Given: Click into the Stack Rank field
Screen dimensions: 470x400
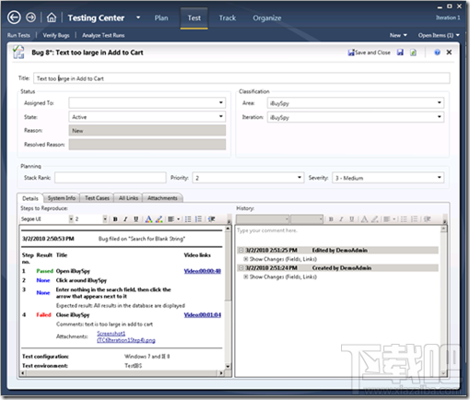Looking at the screenshot, I should pyautogui.click(x=111, y=178).
